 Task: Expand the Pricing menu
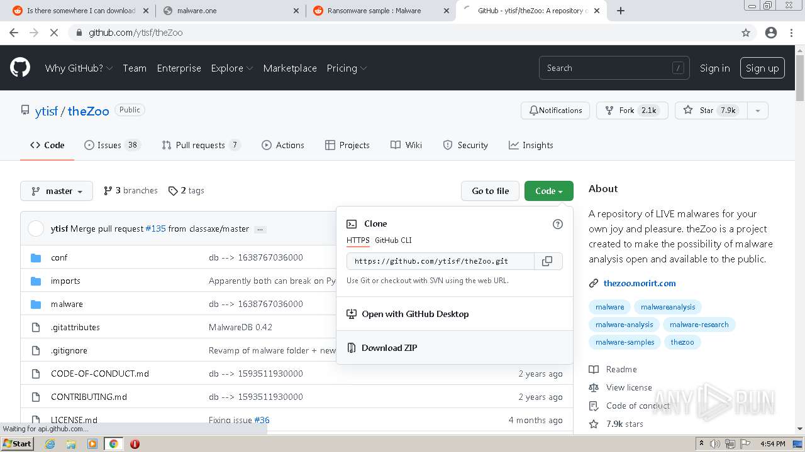347,68
